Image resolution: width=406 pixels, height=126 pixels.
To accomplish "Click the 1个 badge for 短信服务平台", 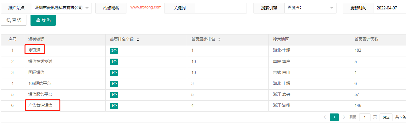I will [x=114, y=95].
